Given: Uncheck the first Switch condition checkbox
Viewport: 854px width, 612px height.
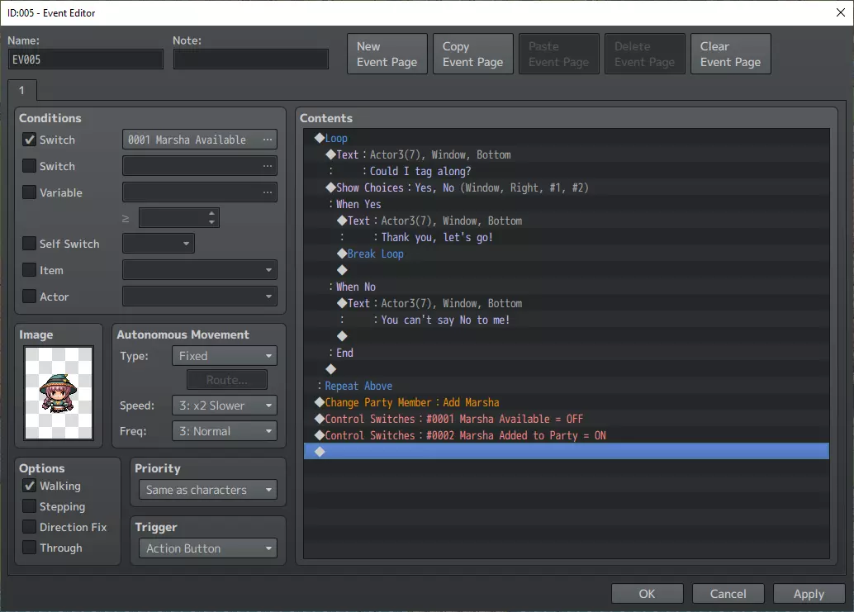Looking at the screenshot, I should pos(30,140).
